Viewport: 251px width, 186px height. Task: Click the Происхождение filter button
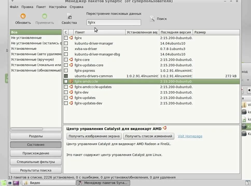[36, 153]
